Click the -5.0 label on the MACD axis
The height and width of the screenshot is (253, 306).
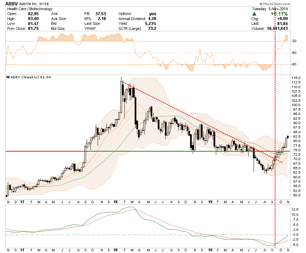pyautogui.click(x=295, y=245)
